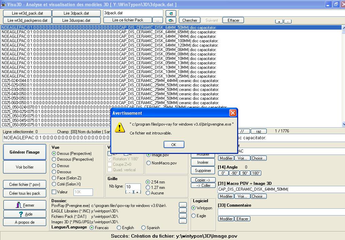Image resolution: width=345 pixels, height=240 pixels.
Task: Click the Insérer button
Action: (x=203, y=162)
